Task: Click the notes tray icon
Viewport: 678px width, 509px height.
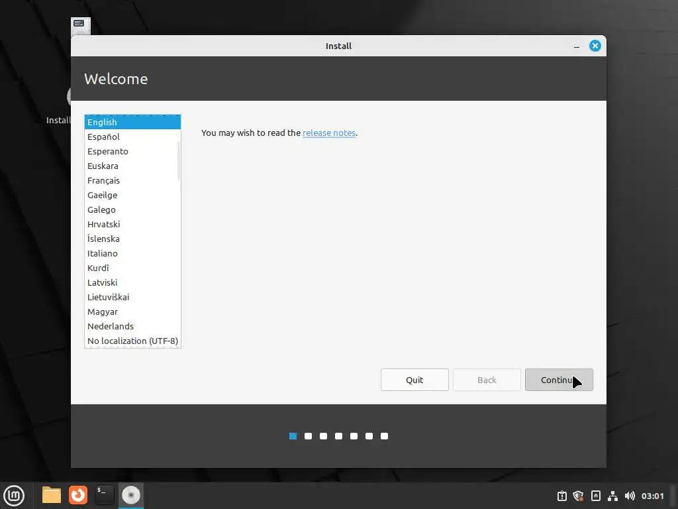Action: (595, 496)
